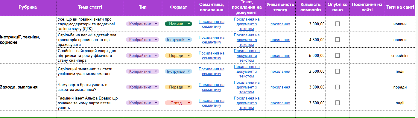Viewport: 418px width, 118px height.
Task: Select the снойапінг tag cell
Action: [x=400, y=55]
